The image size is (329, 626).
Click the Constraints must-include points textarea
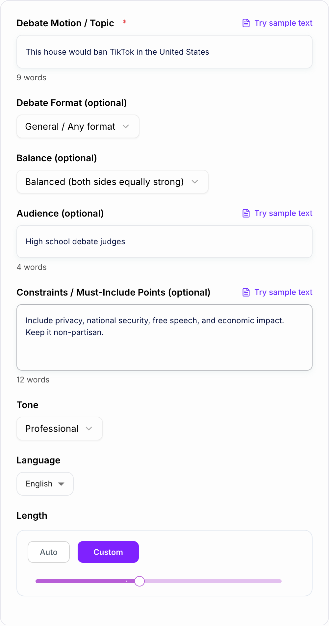point(164,337)
